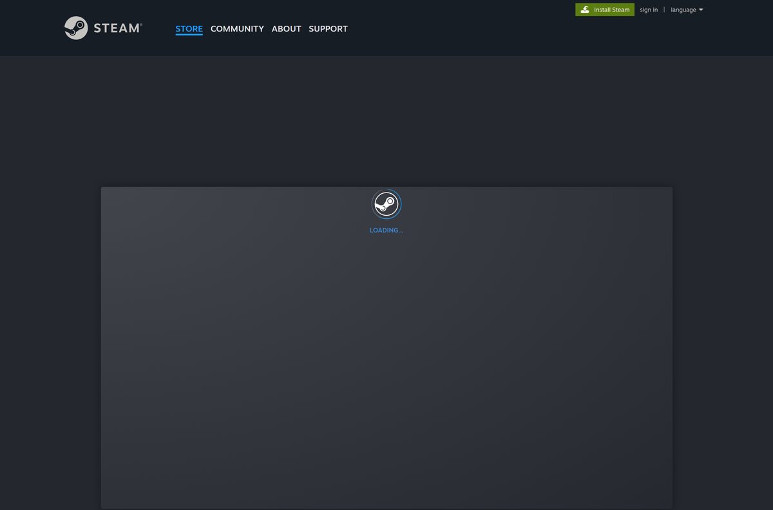Viewport: 773px width, 510px height.
Task: Go to the COMMUNITY section
Action: pos(237,28)
